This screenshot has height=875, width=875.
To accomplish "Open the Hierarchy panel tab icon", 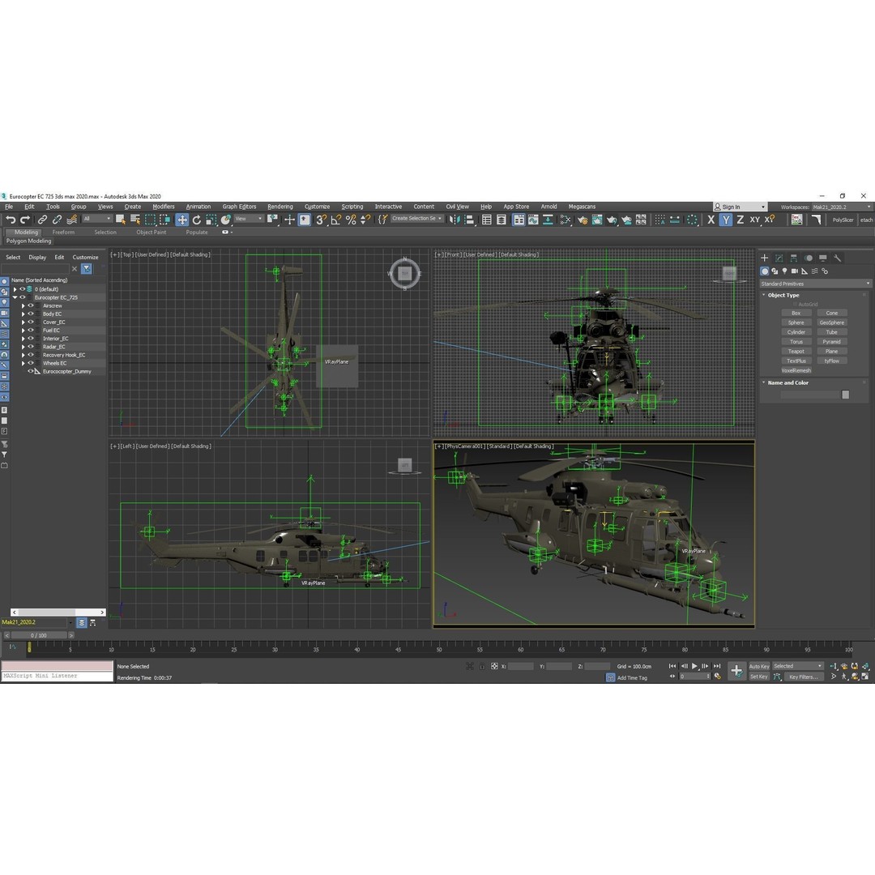I will pos(793,258).
